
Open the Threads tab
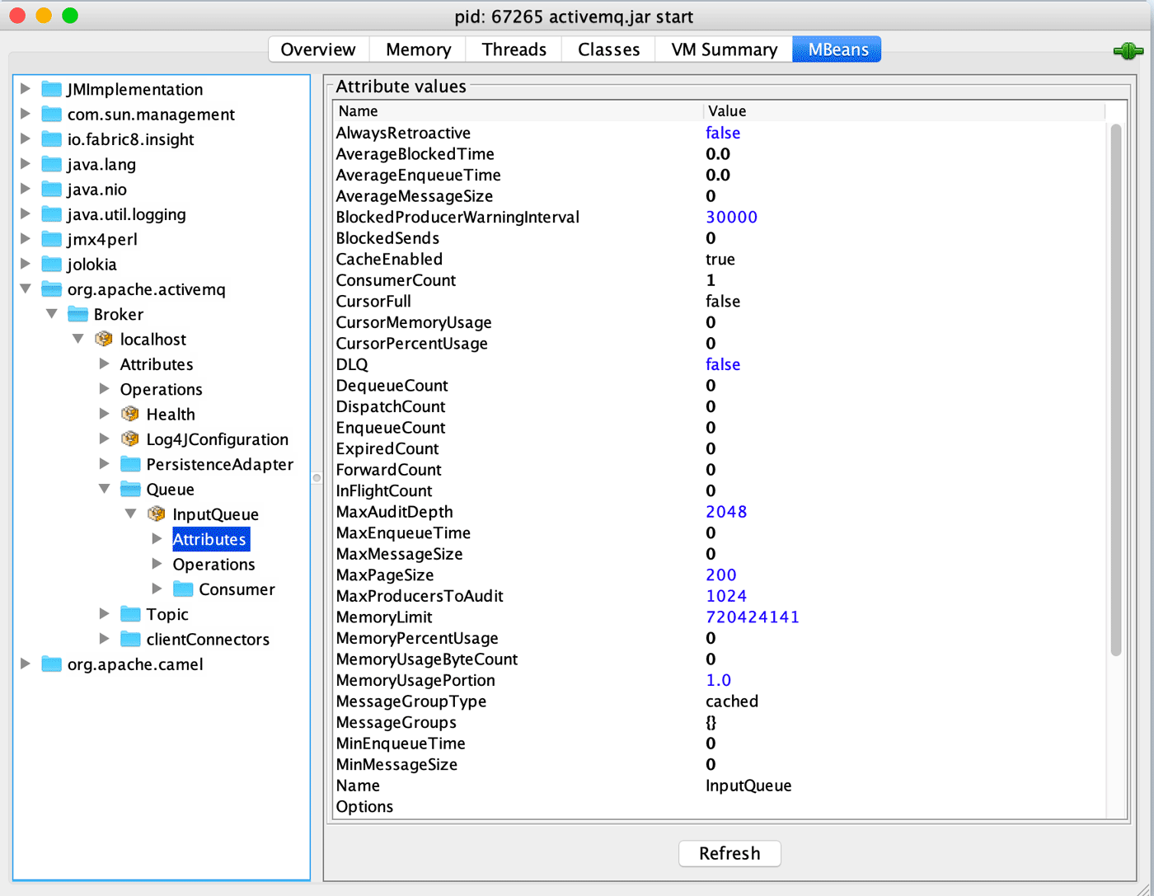pos(514,49)
